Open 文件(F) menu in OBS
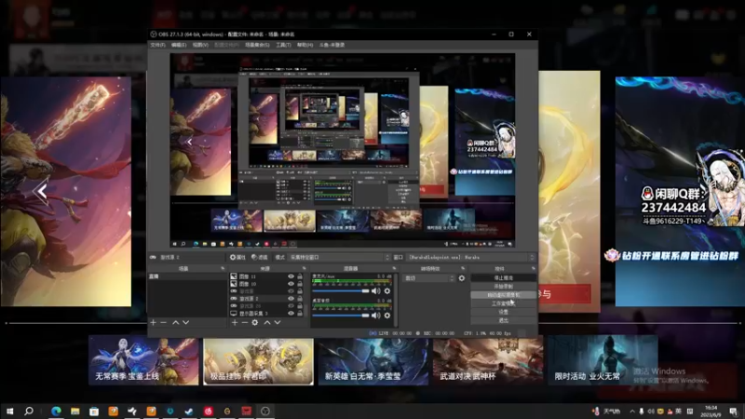The image size is (745, 419). (157, 45)
